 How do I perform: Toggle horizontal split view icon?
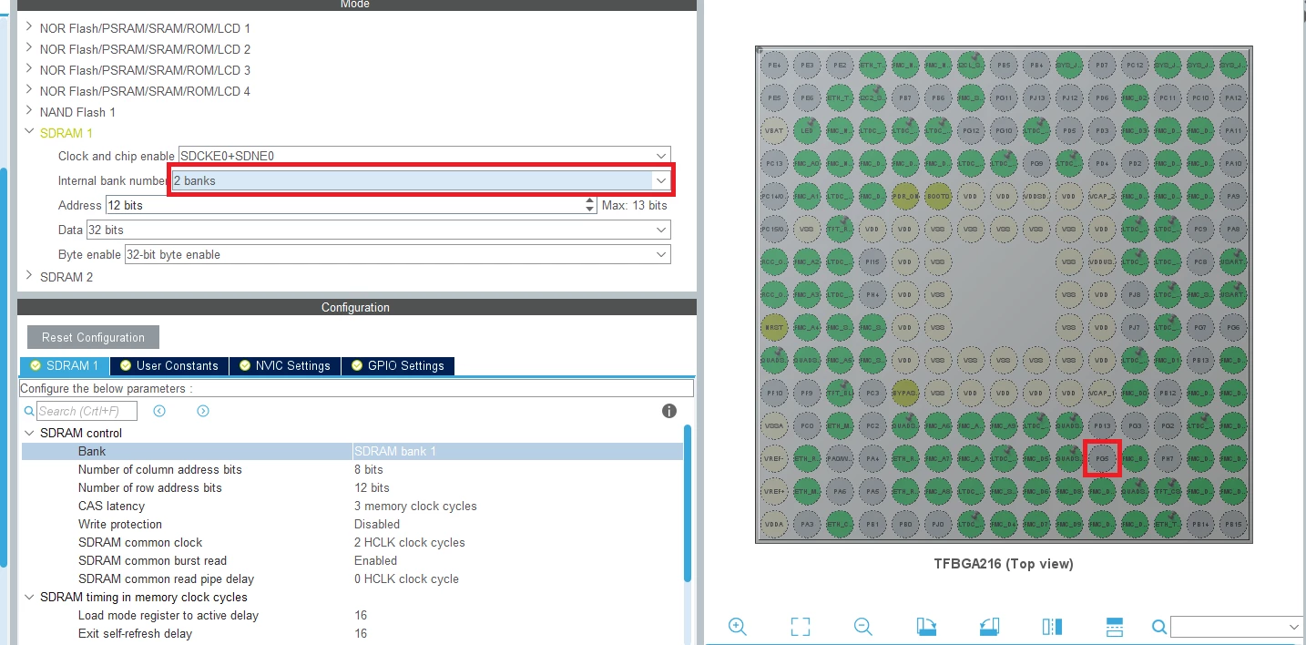click(1115, 627)
